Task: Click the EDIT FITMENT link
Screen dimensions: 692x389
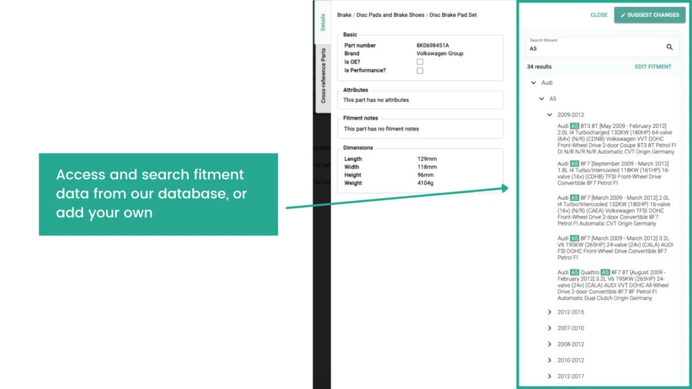Action: [653, 67]
